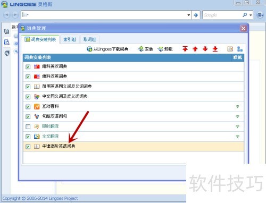The image size is (266, 203).
Task: Click back navigation arrow in main window
Action: click(x=7, y=15)
